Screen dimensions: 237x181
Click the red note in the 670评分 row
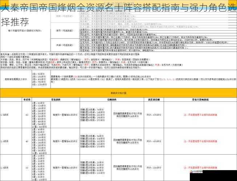pyautogui.click(x=200, y=115)
